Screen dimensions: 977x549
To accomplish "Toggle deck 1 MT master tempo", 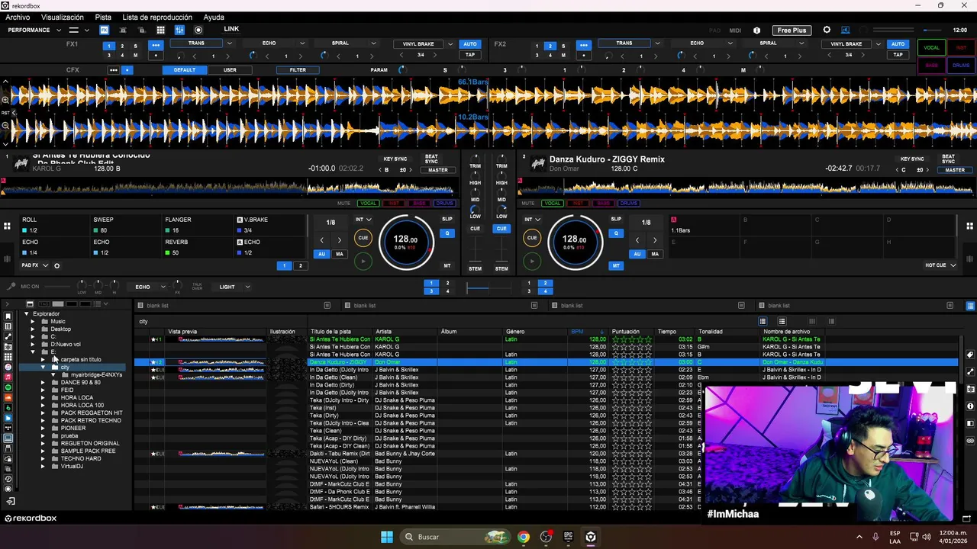I will click(447, 266).
